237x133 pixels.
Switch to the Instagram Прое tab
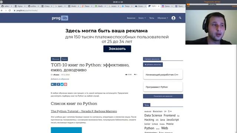(x=167, y=6)
